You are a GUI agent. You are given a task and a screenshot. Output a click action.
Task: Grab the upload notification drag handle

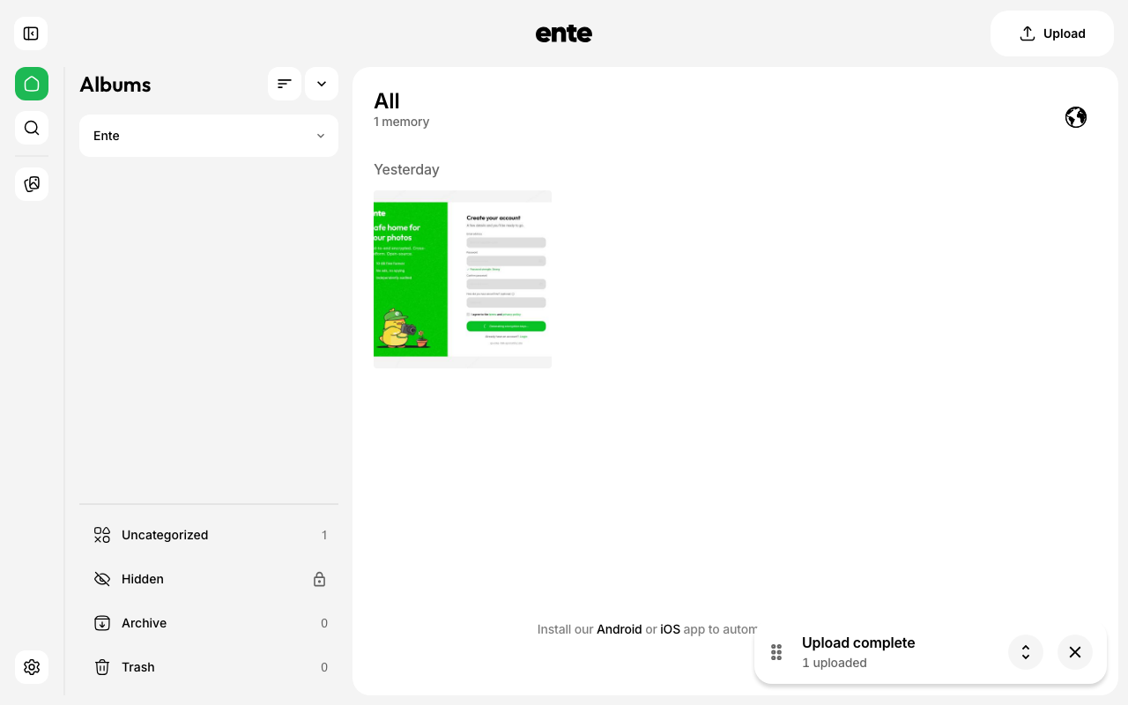coord(776,652)
